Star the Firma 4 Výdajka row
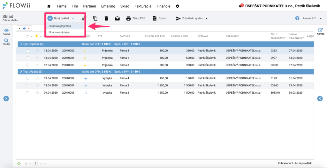This screenshot has height=168, width=327. pyautogui.click(x=38, y=78)
